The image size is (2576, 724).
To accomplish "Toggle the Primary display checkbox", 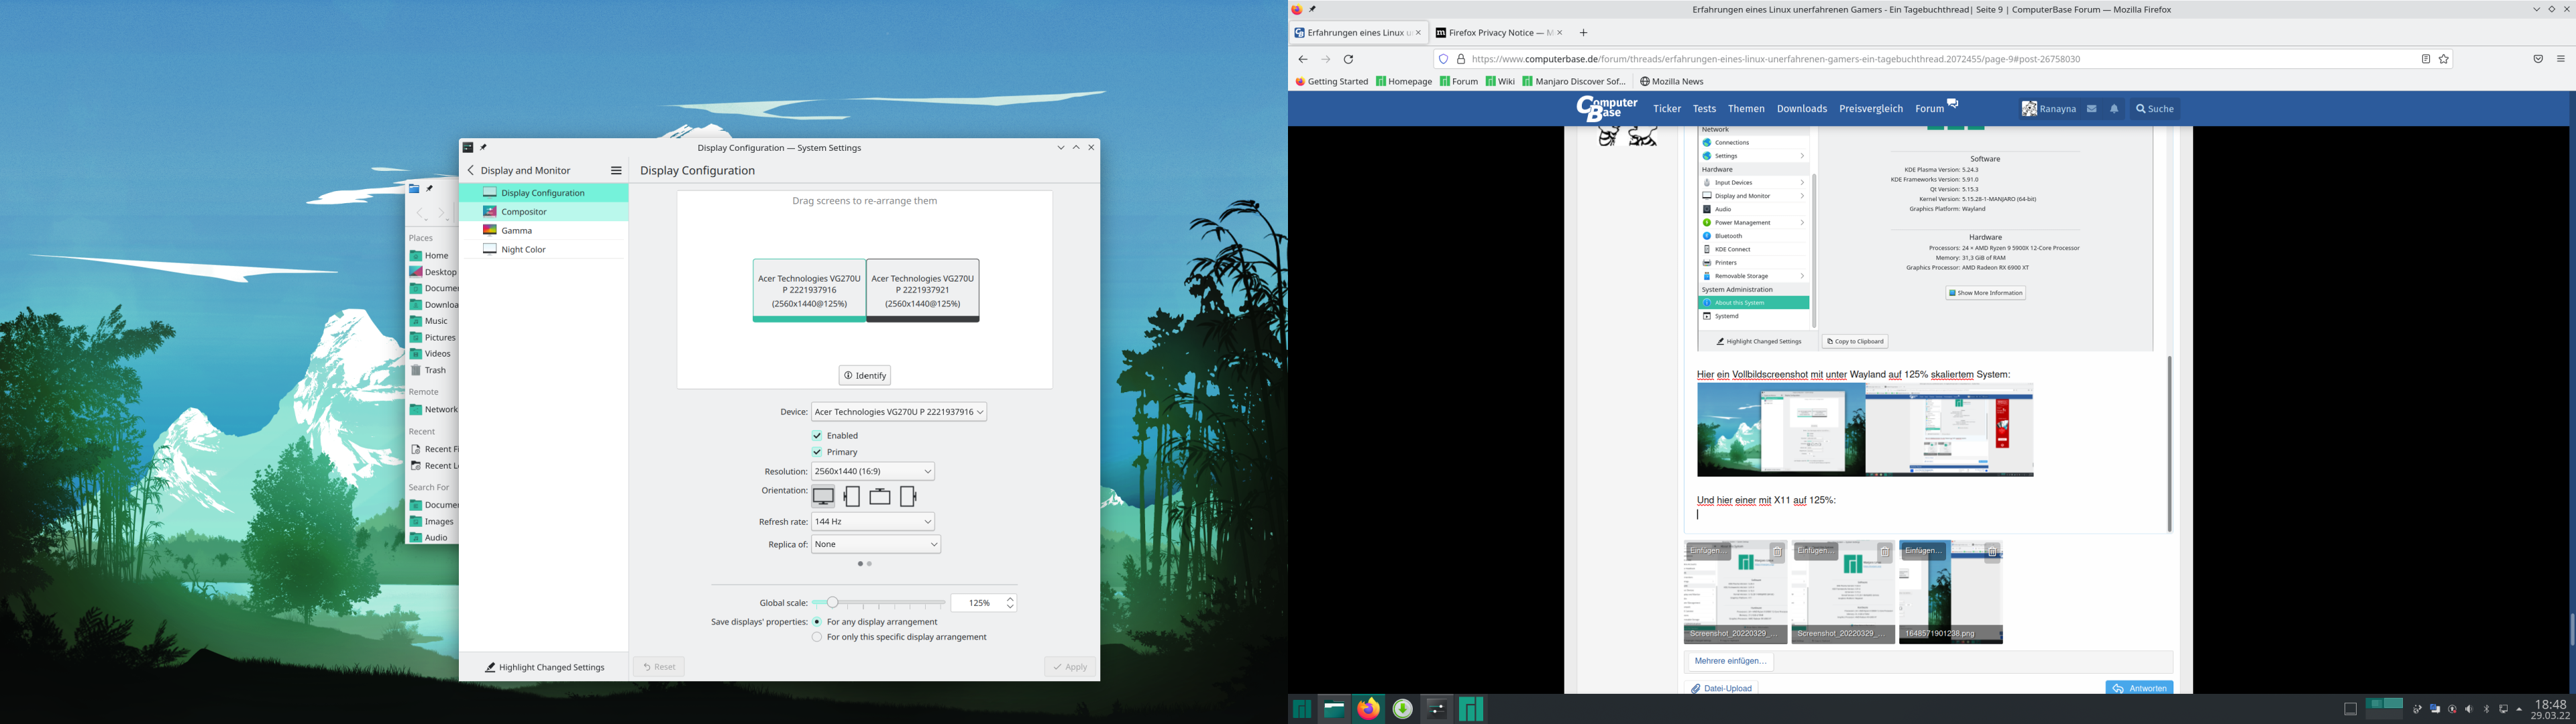I will 817,452.
